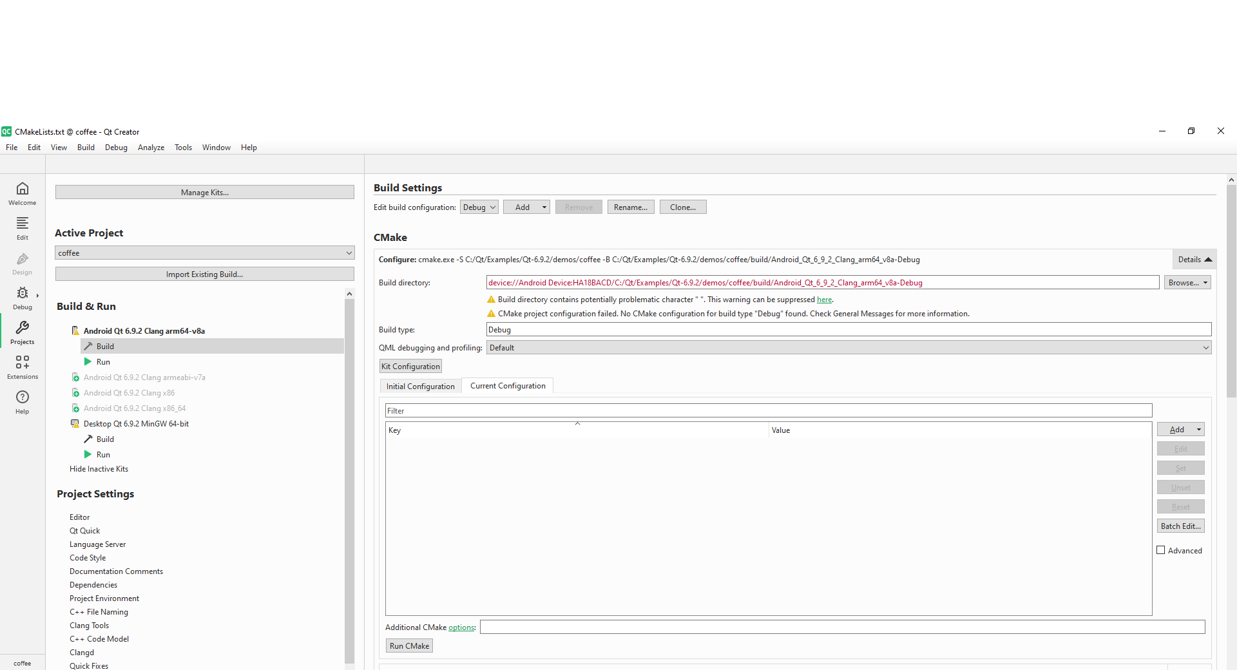Click Hide Inactive Kits

pyautogui.click(x=99, y=469)
